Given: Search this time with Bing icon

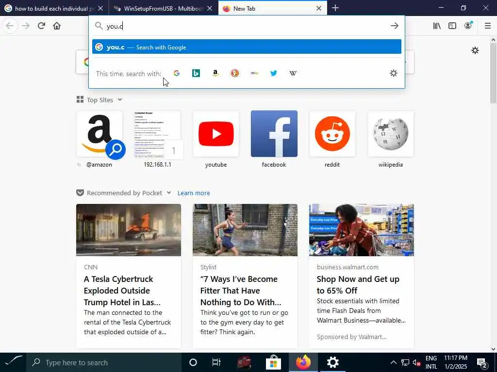Looking at the screenshot, I should click(x=196, y=73).
